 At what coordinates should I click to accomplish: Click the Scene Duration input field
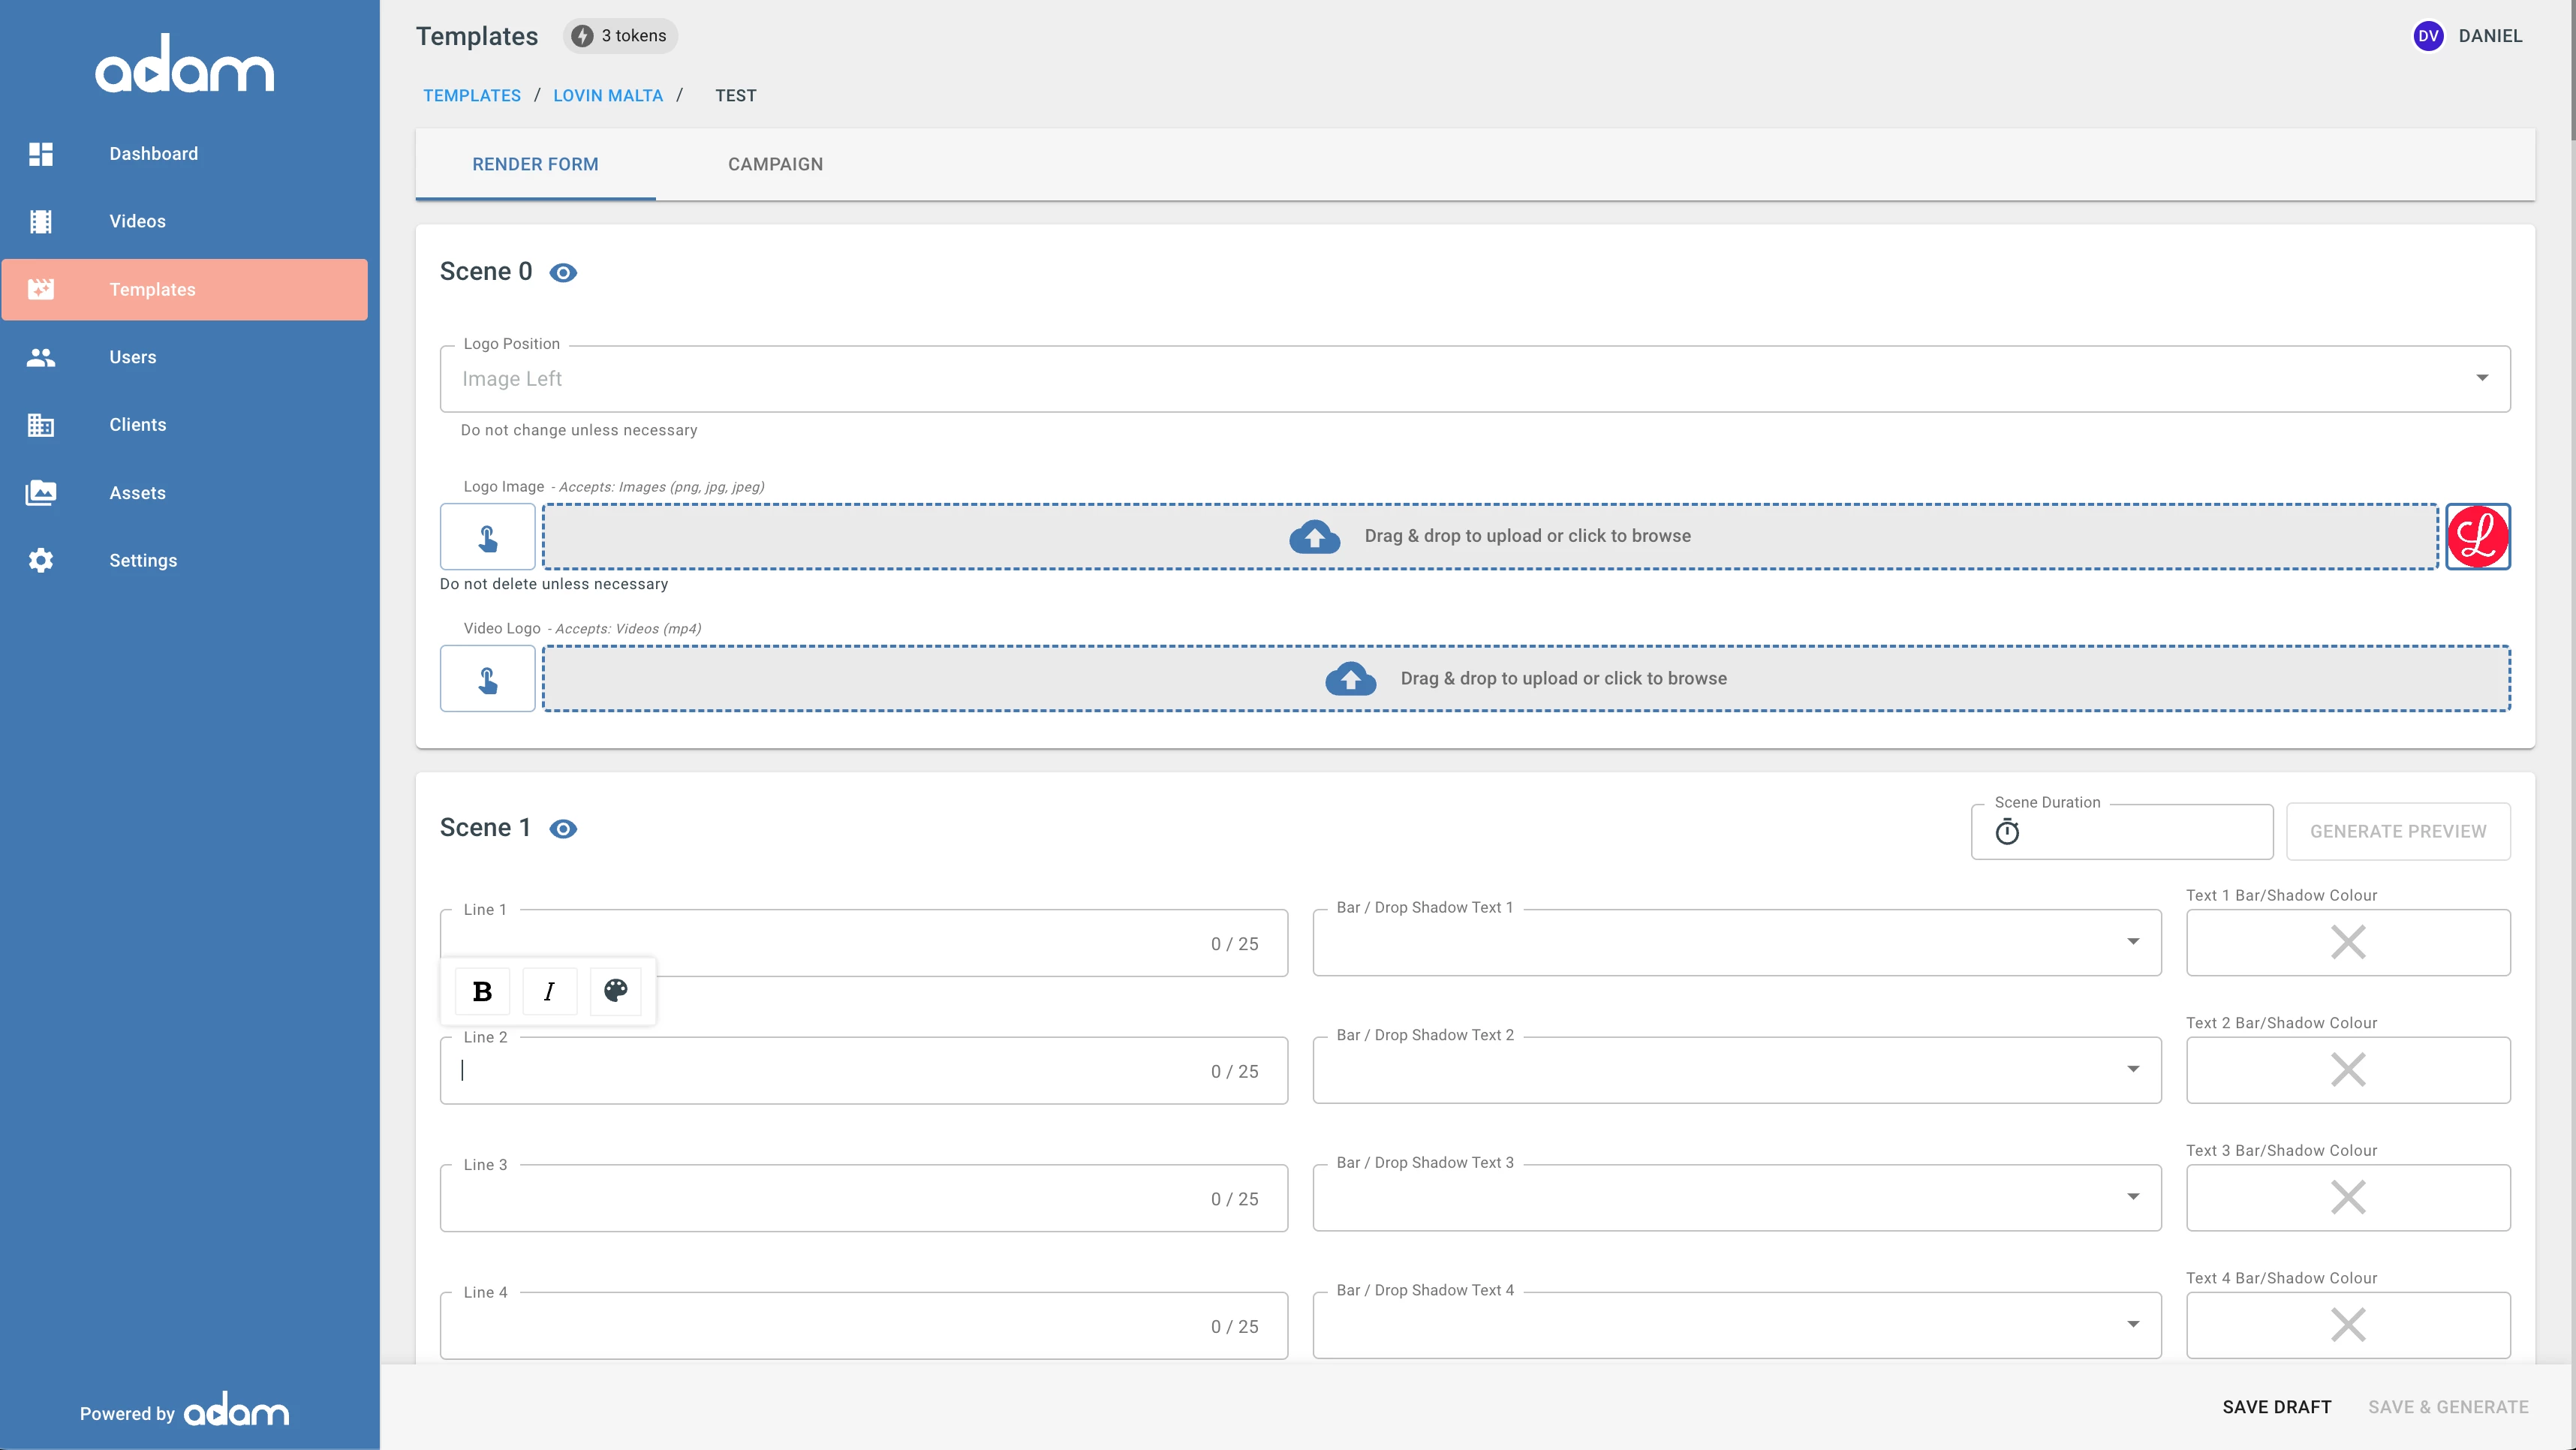coord(2140,832)
